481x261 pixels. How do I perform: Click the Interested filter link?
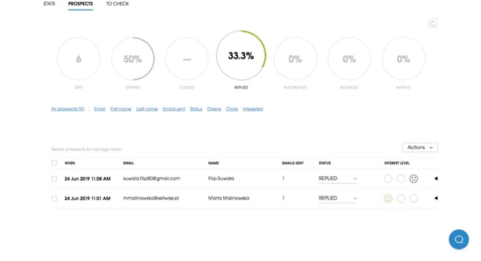pyautogui.click(x=253, y=109)
